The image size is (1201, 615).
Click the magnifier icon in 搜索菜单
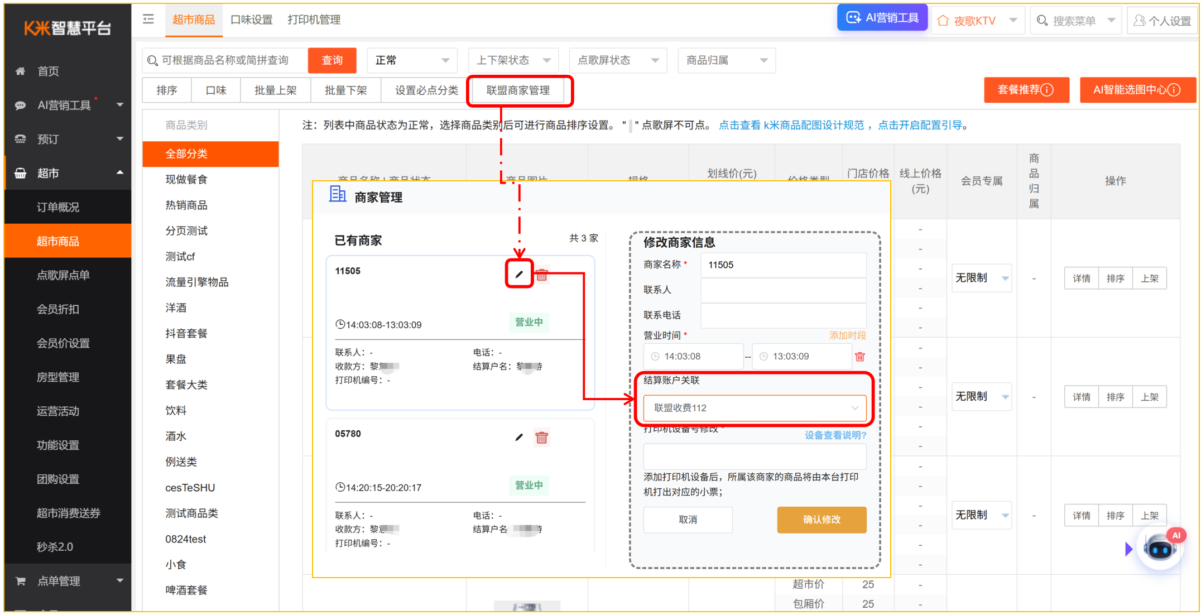pyautogui.click(x=1042, y=20)
